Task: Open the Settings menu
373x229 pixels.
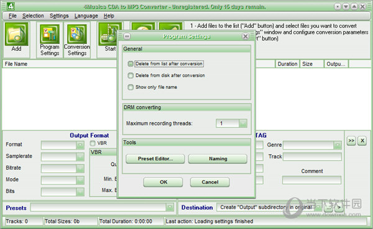Action: 59,16
